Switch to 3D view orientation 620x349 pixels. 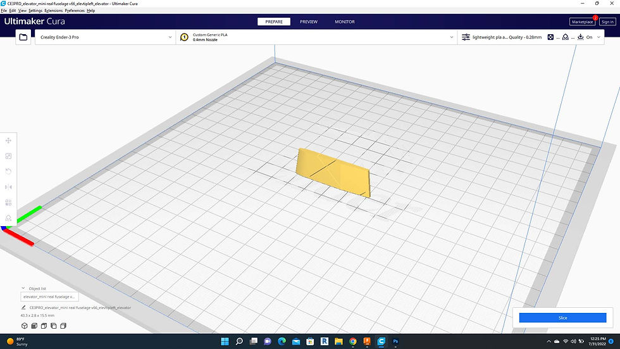coord(25,326)
